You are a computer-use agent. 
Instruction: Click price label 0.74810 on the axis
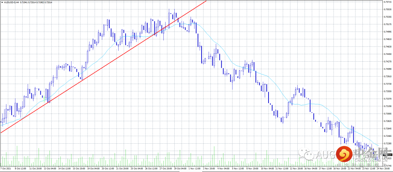pyautogui.click(x=387, y=39)
